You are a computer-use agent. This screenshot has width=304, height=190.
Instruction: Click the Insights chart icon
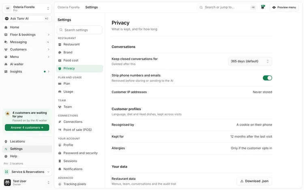point(6,71)
